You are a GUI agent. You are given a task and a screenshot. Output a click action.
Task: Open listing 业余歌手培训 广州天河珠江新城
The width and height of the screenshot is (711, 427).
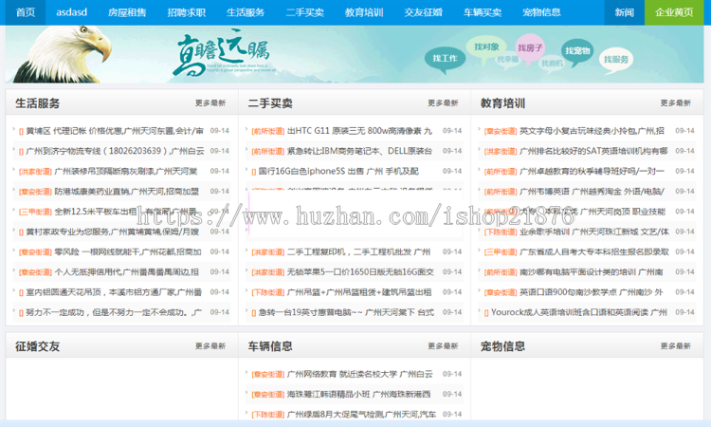(594, 232)
